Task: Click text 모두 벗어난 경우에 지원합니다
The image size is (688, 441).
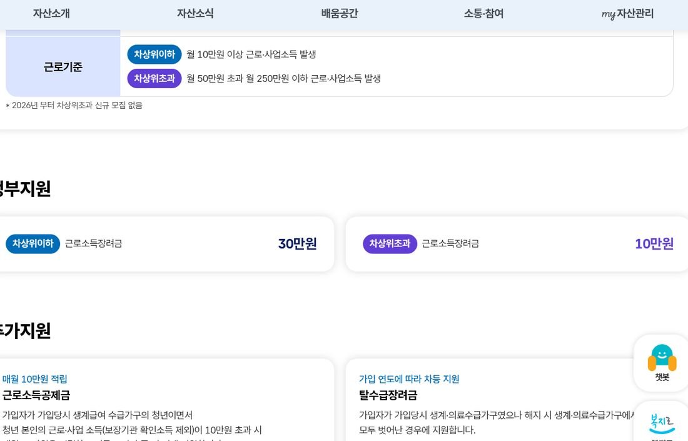Action: point(417,430)
